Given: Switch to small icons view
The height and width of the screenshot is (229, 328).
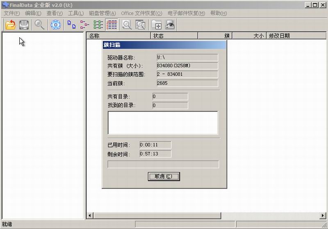Looking at the screenshot, I should 84,25.
